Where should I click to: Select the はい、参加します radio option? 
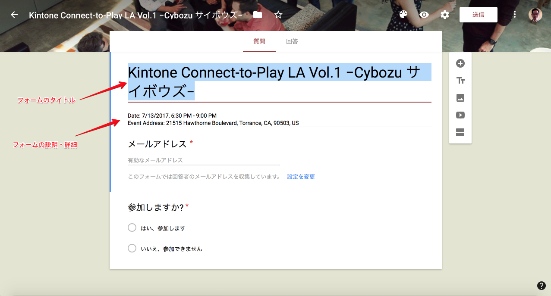pos(132,227)
